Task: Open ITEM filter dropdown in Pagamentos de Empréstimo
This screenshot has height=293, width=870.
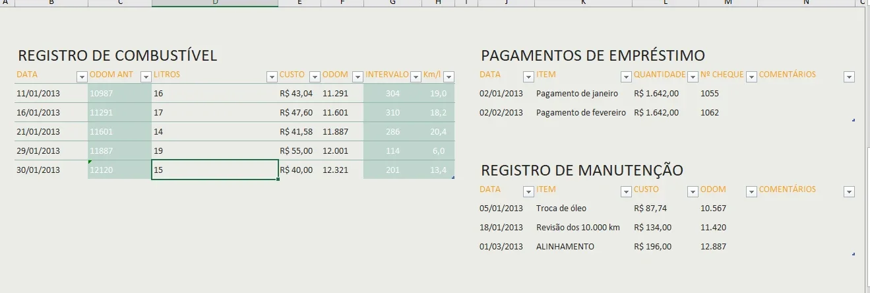Action: tap(626, 77)
